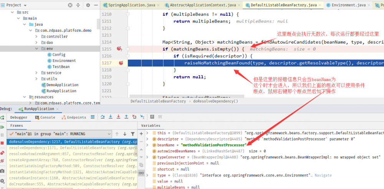Hide the Project panel with minus icon
384x189 pixels.
coord(96,5)
